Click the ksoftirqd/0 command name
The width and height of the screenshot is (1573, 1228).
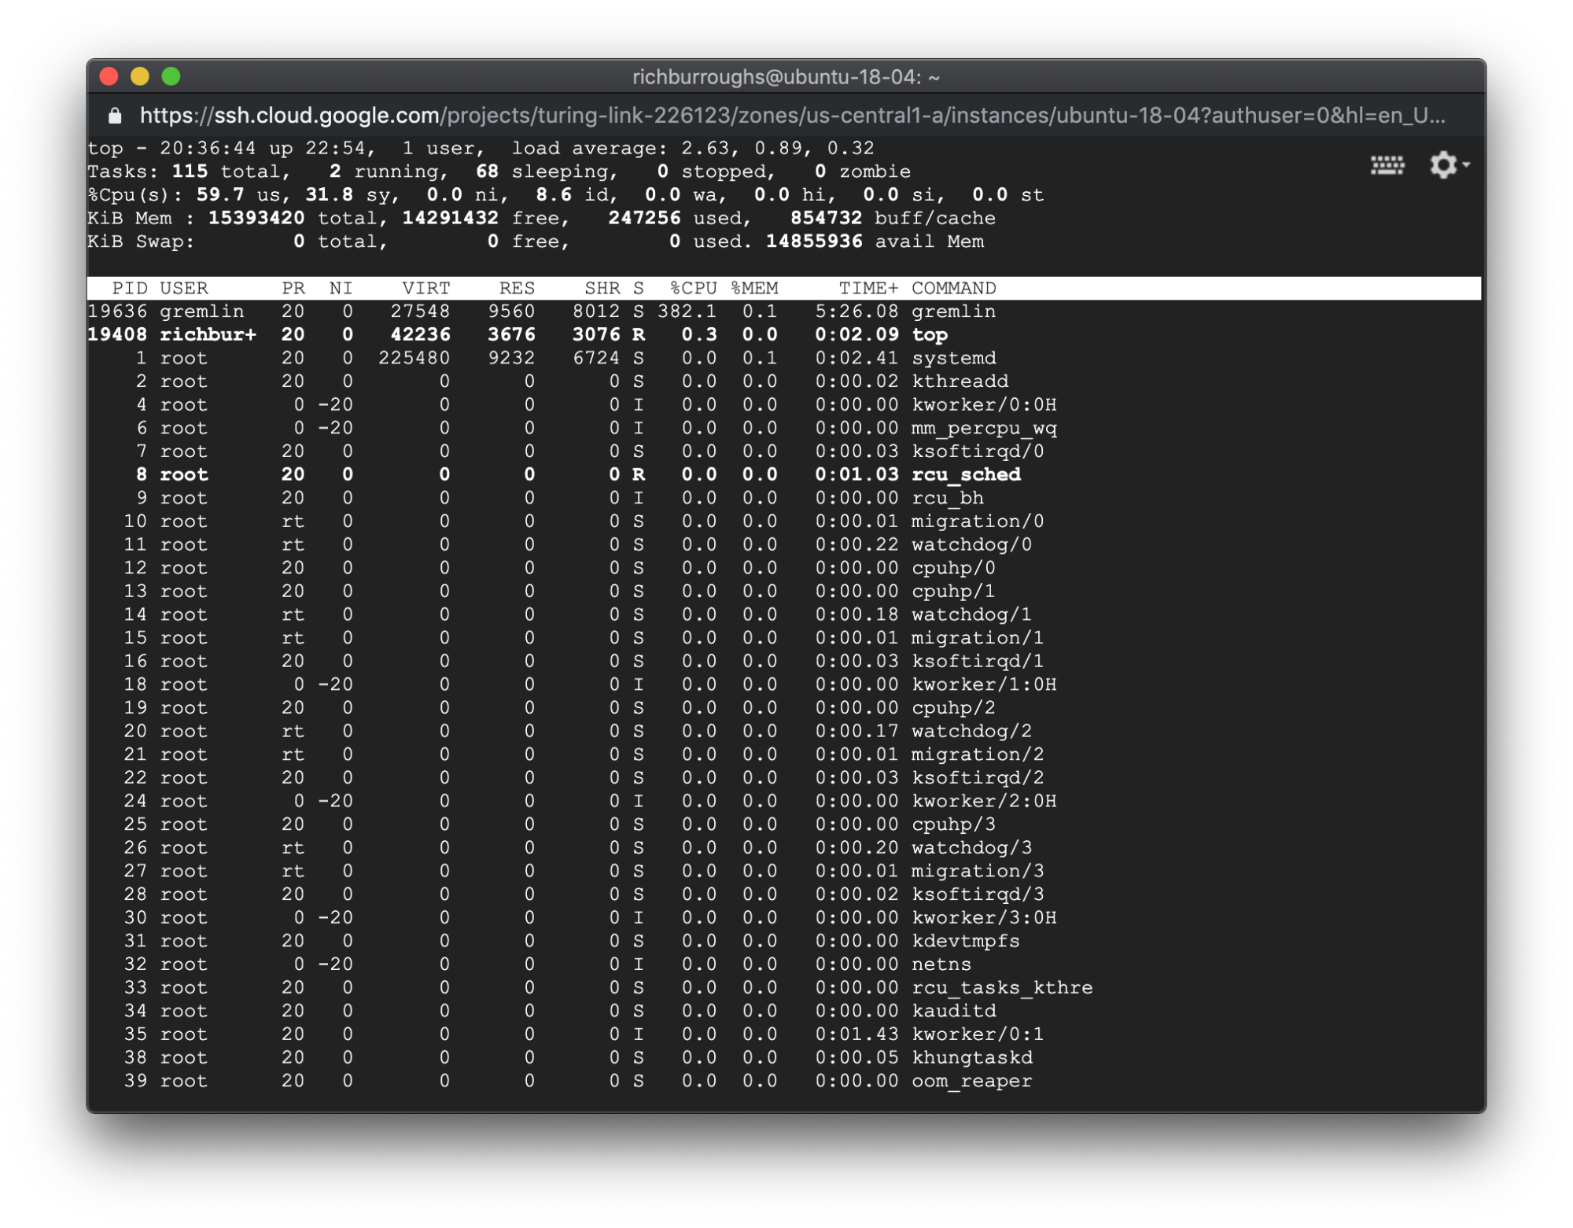coord(978,452)
